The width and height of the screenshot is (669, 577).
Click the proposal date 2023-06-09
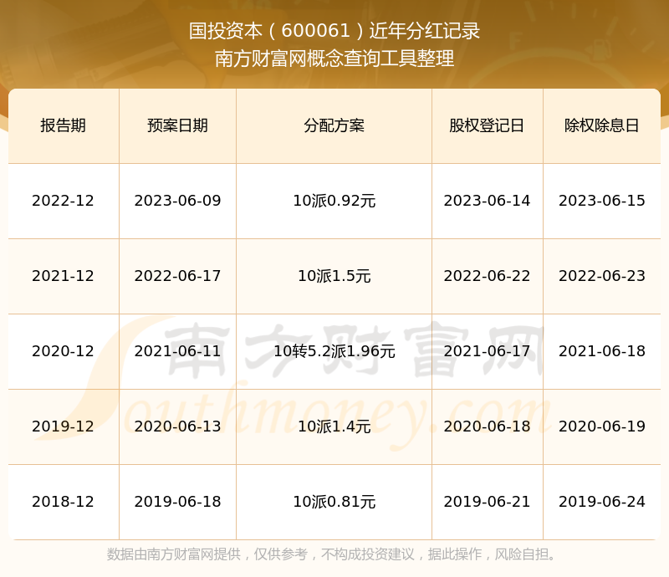177,201
